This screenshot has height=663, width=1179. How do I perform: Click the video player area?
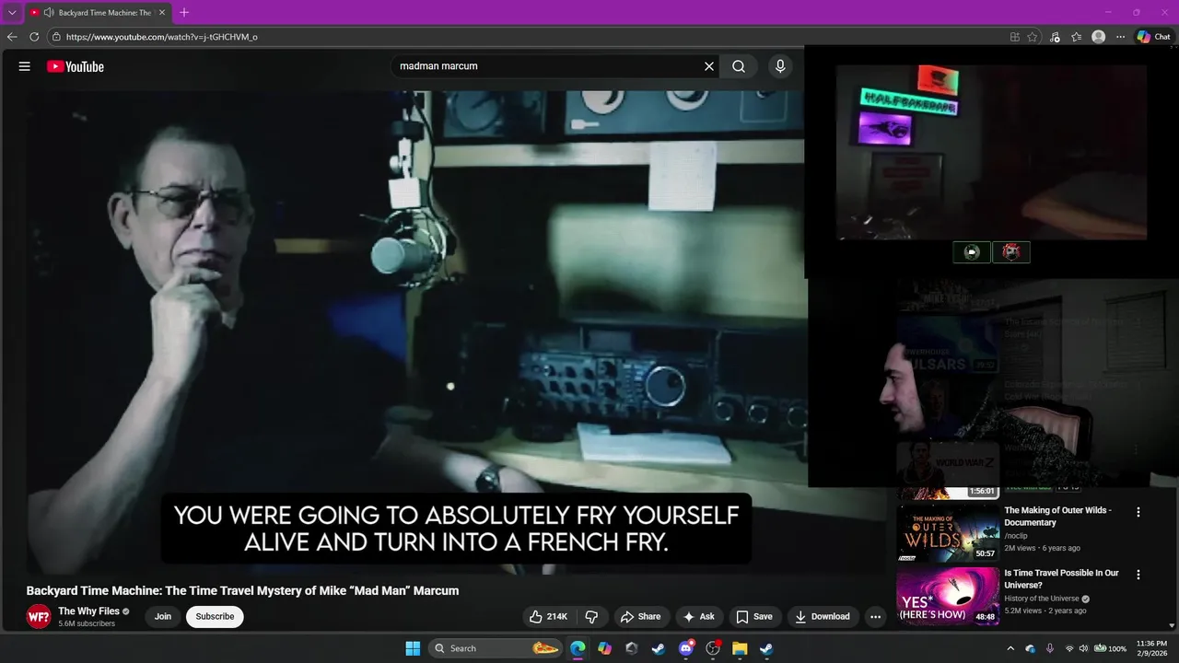pos(414,331)
